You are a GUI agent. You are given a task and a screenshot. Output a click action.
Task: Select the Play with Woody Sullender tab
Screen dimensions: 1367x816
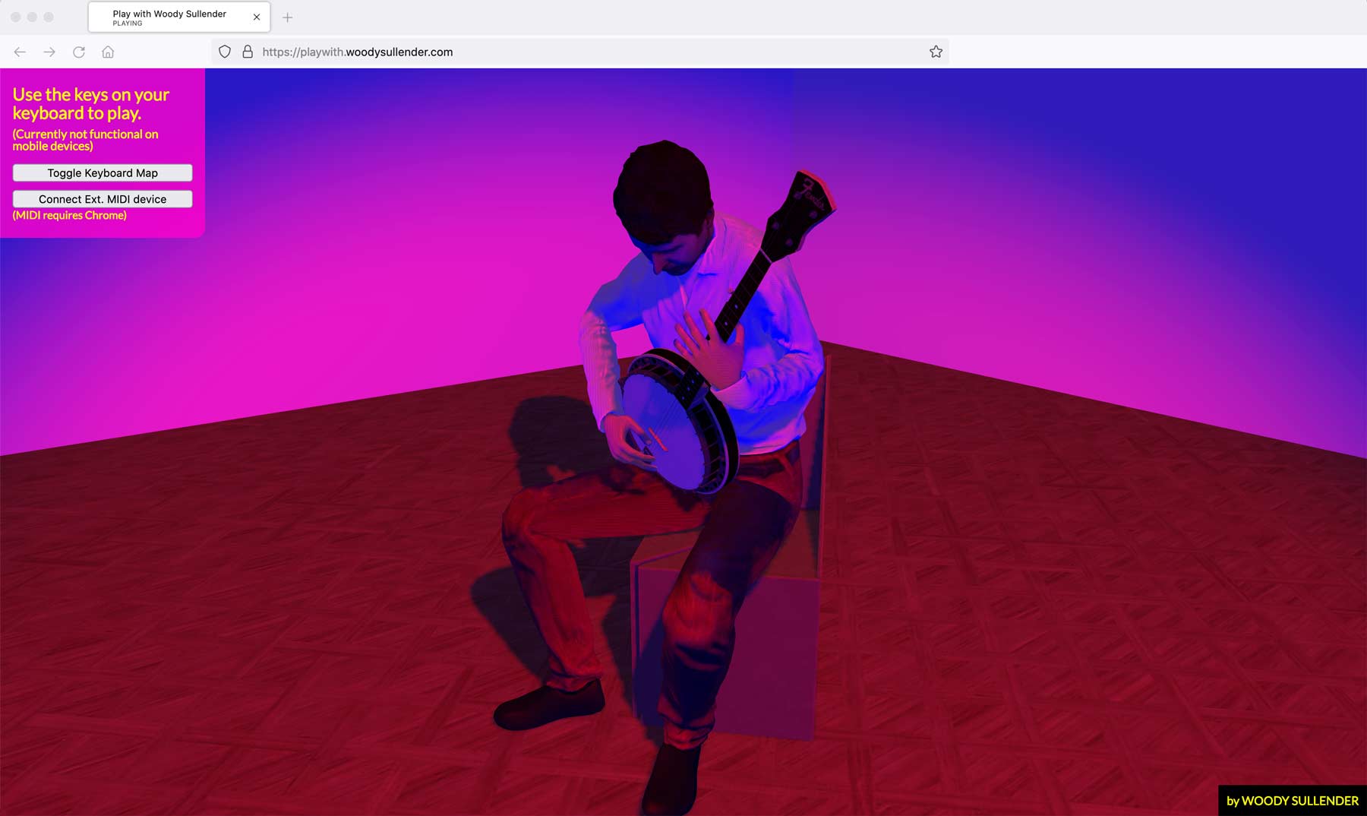169,17
